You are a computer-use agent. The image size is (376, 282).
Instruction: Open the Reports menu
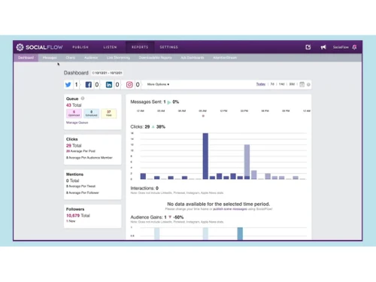tap(140, 47)
